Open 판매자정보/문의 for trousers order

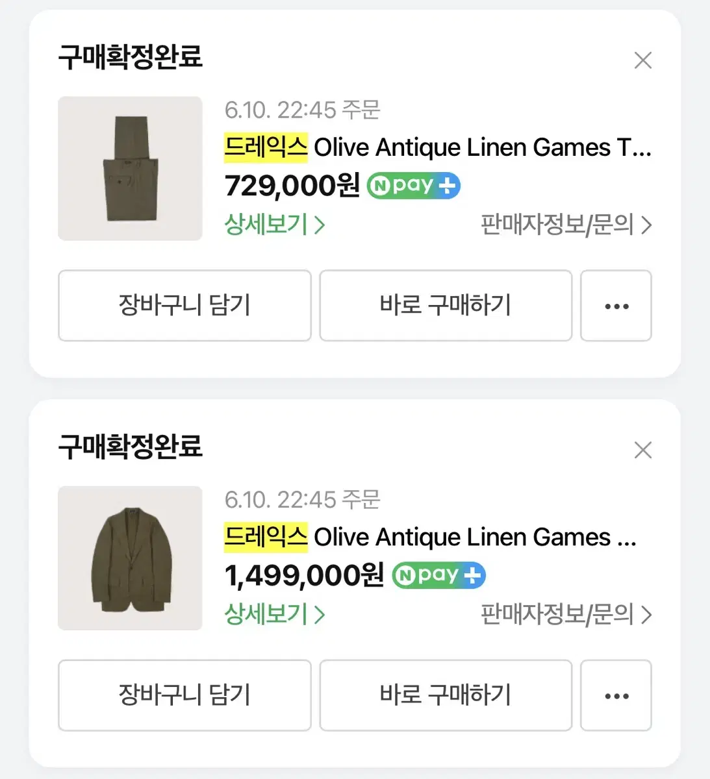click(x=565, y=225)
